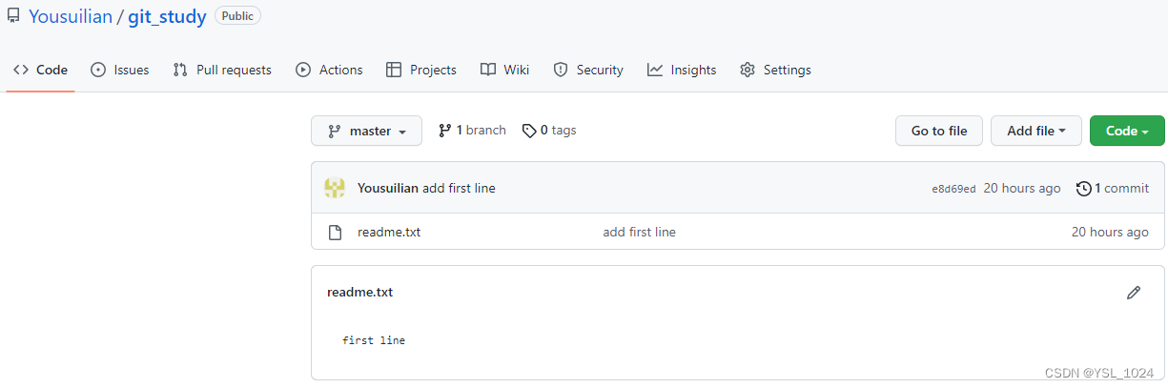View the 0 tags link
Viewport: 1168px width, 388px height.
click(x=549, y=131)
